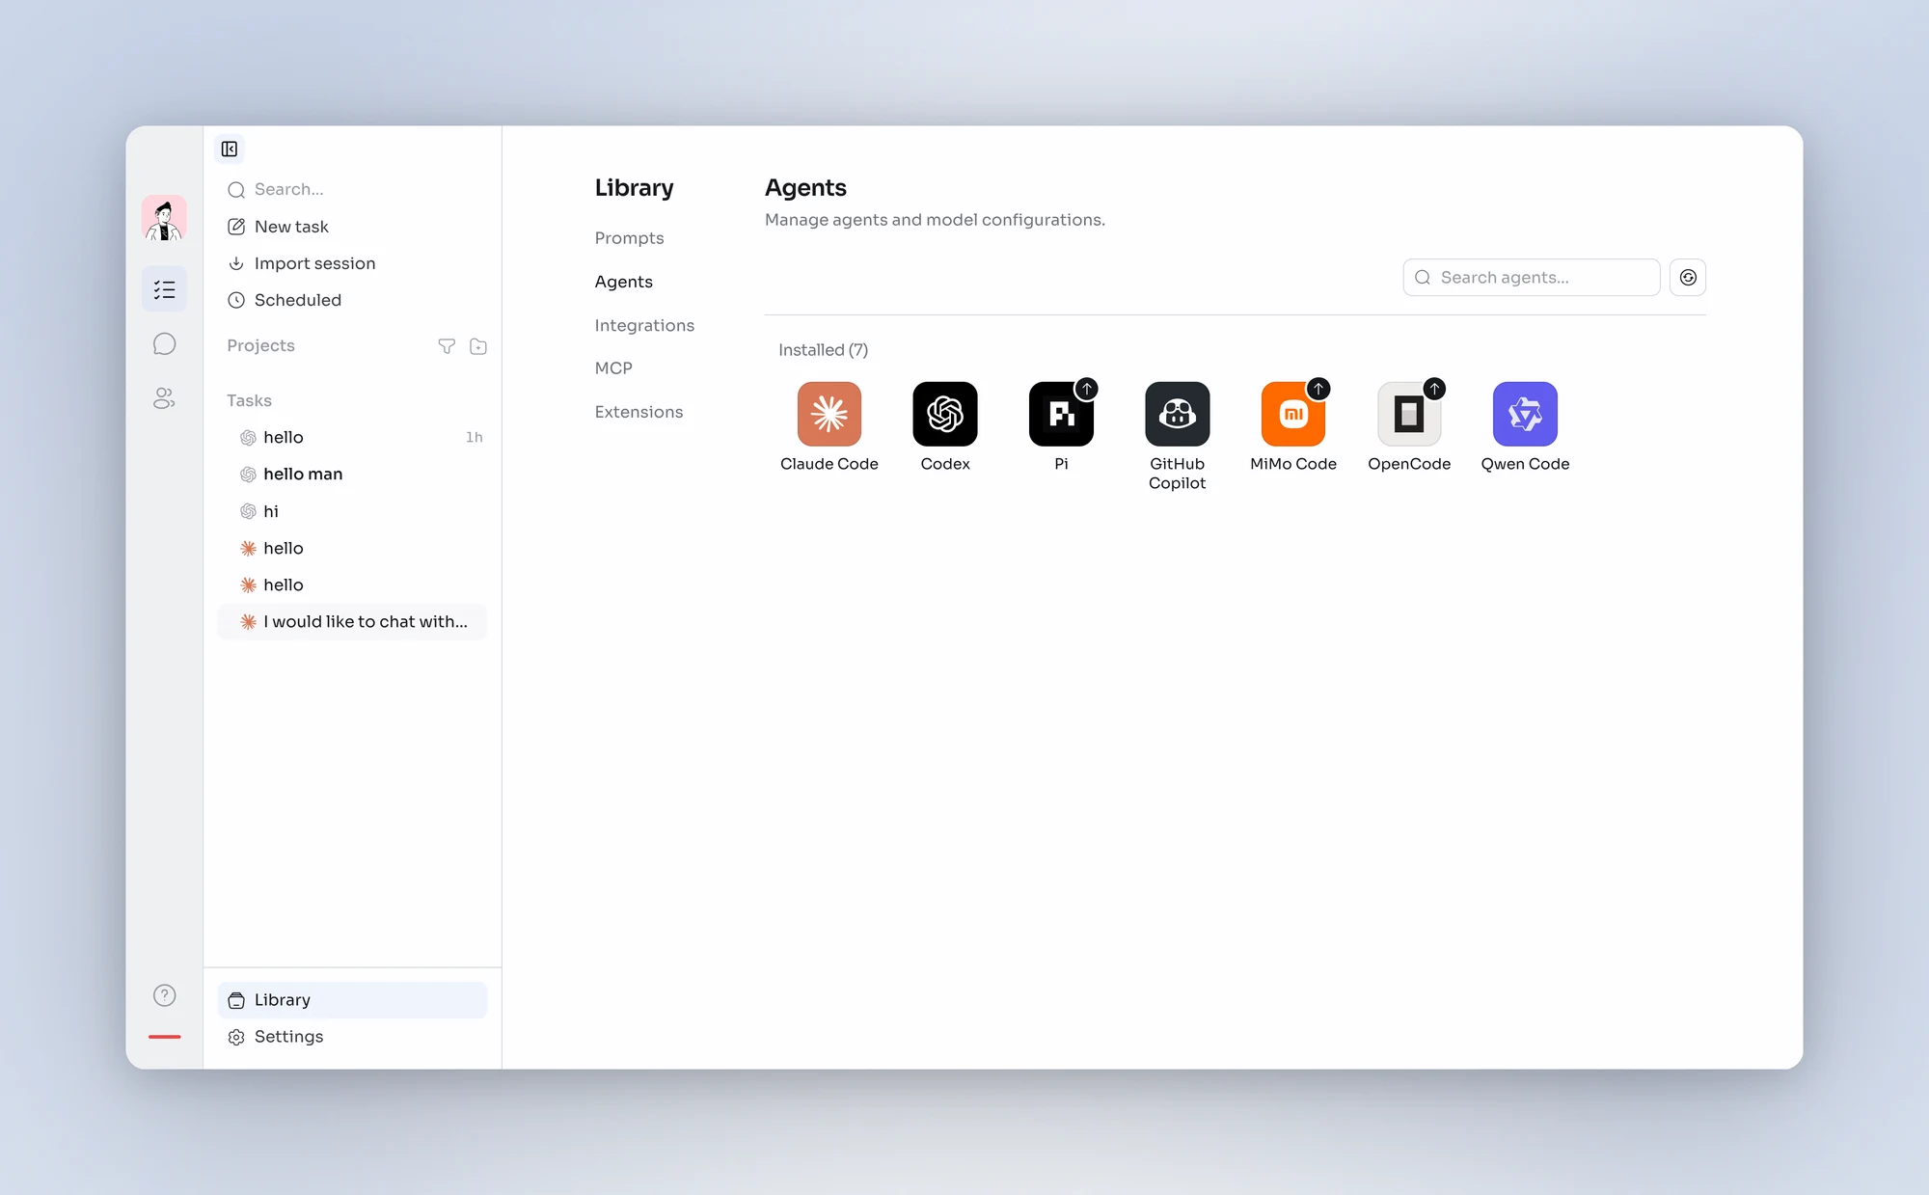Switch to the Agents section
Viewport: 1929px width, 1195px height.
pyautogui.click(x=624, y=282)
